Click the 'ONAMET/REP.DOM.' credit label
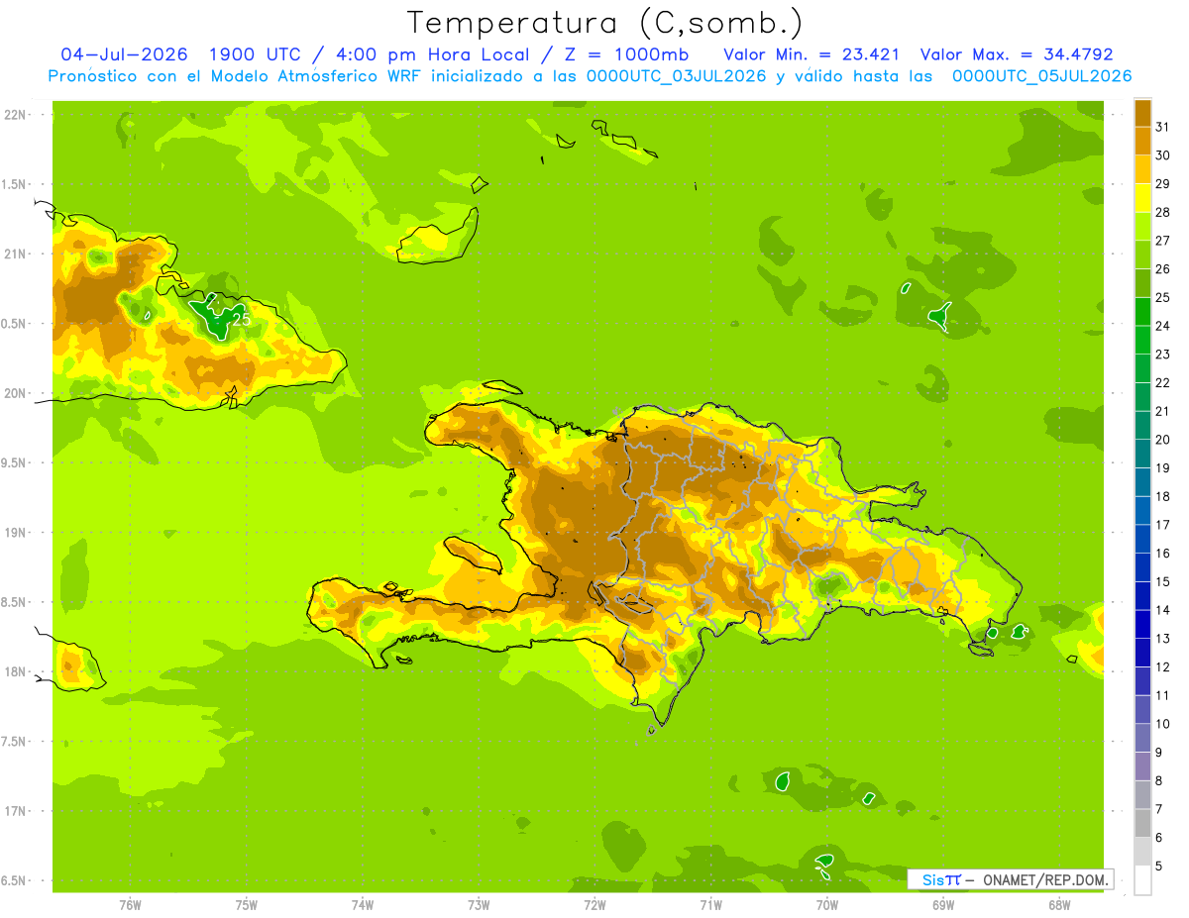Viewport: 1189px width, 918px height. pos(1044,879)
